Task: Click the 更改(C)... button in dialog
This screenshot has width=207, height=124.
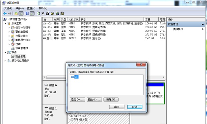Action: coord(94,100)
